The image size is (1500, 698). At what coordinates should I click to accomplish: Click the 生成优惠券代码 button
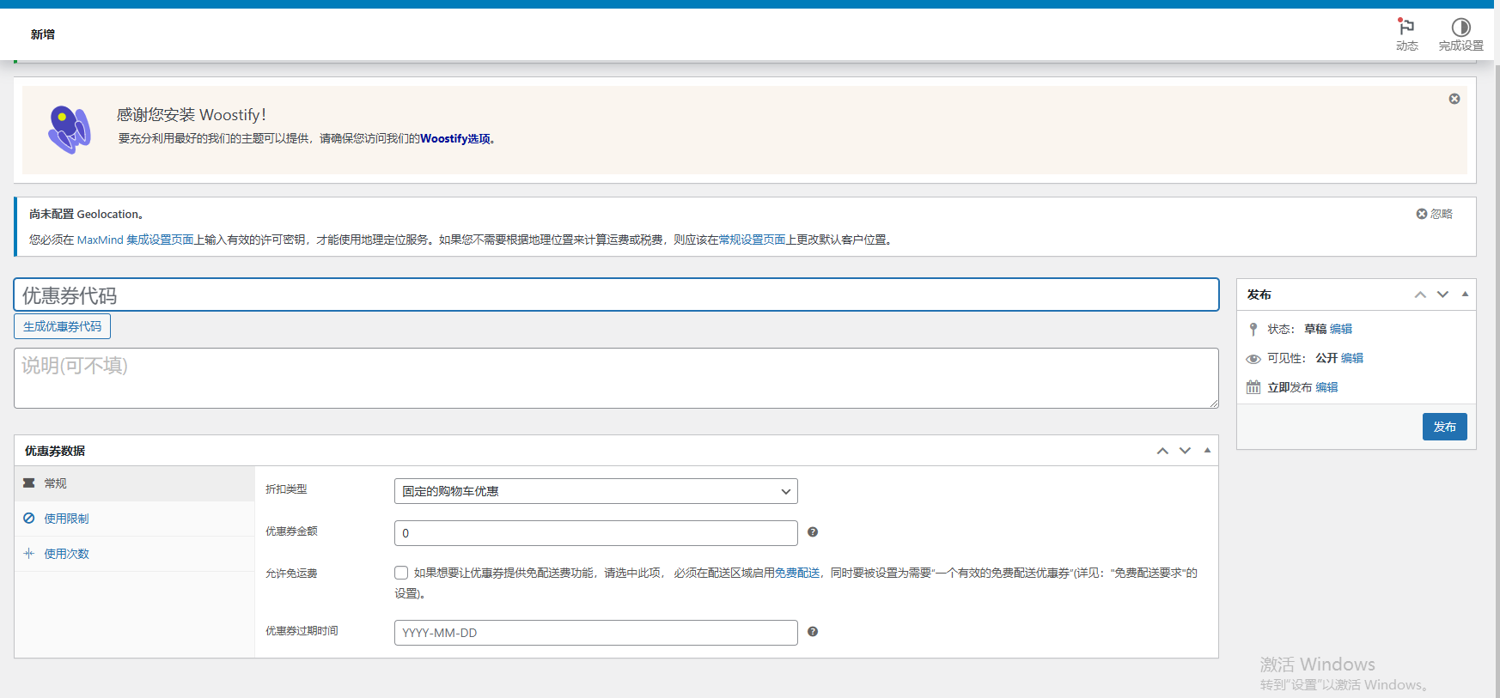[x=62, y=326]
